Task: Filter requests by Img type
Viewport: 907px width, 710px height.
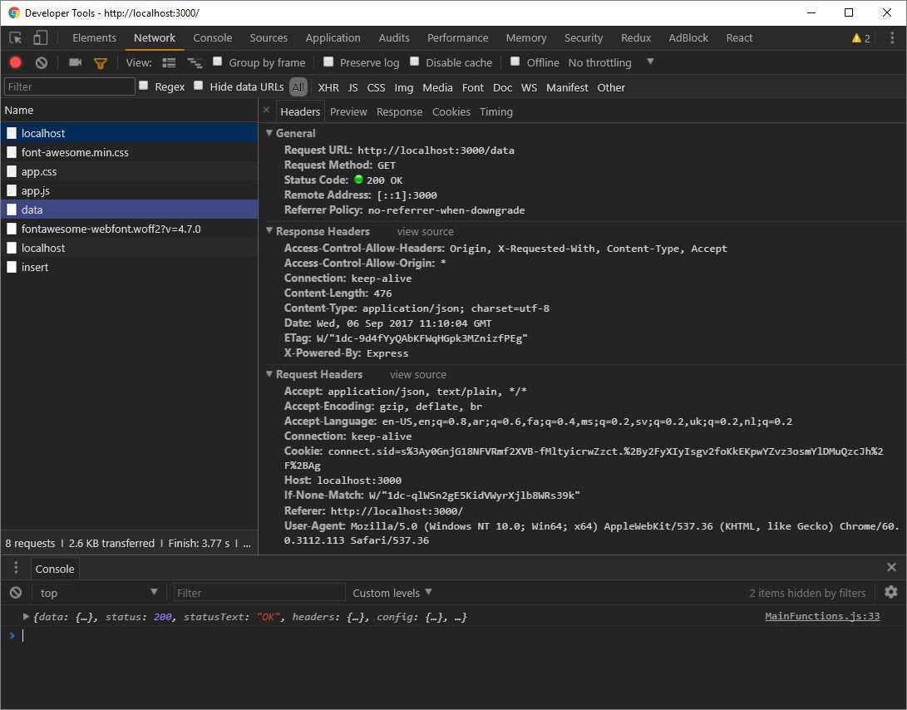Action: tap(404, 87)
